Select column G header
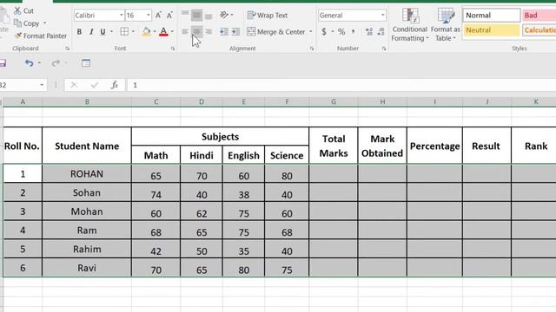Viewport: 556px width, 312px height. point(334,102)
